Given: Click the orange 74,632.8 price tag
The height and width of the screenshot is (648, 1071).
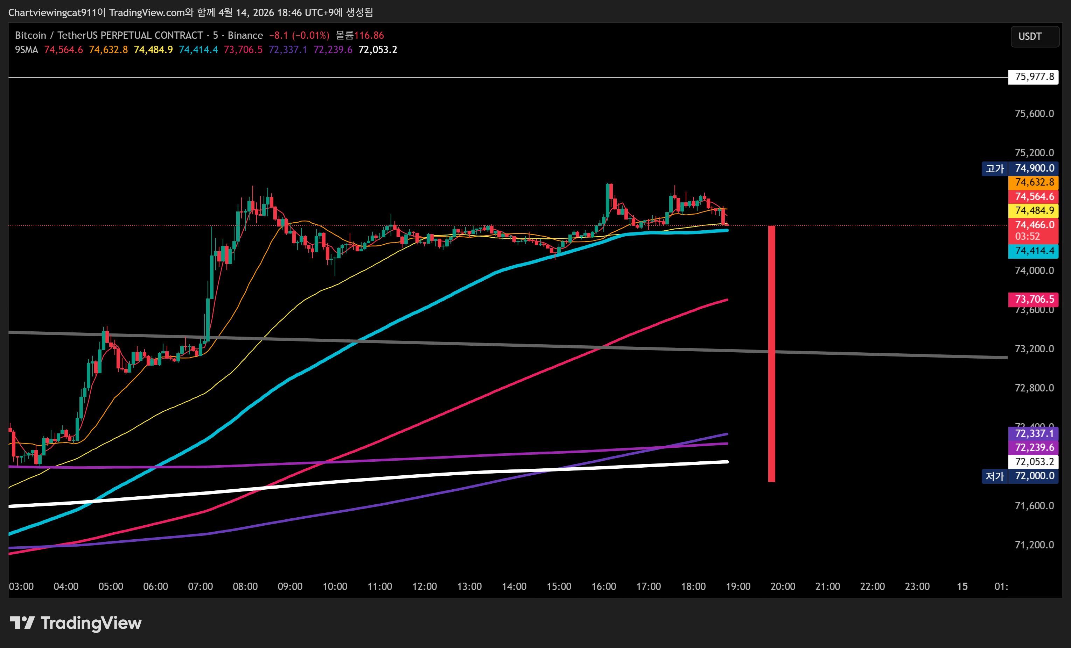Looking at the screenshot, I should pyautogui.click(x=1033, y=182).
